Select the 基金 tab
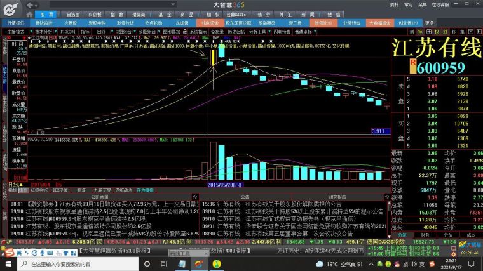483x271 pixels. coord(165,15)
